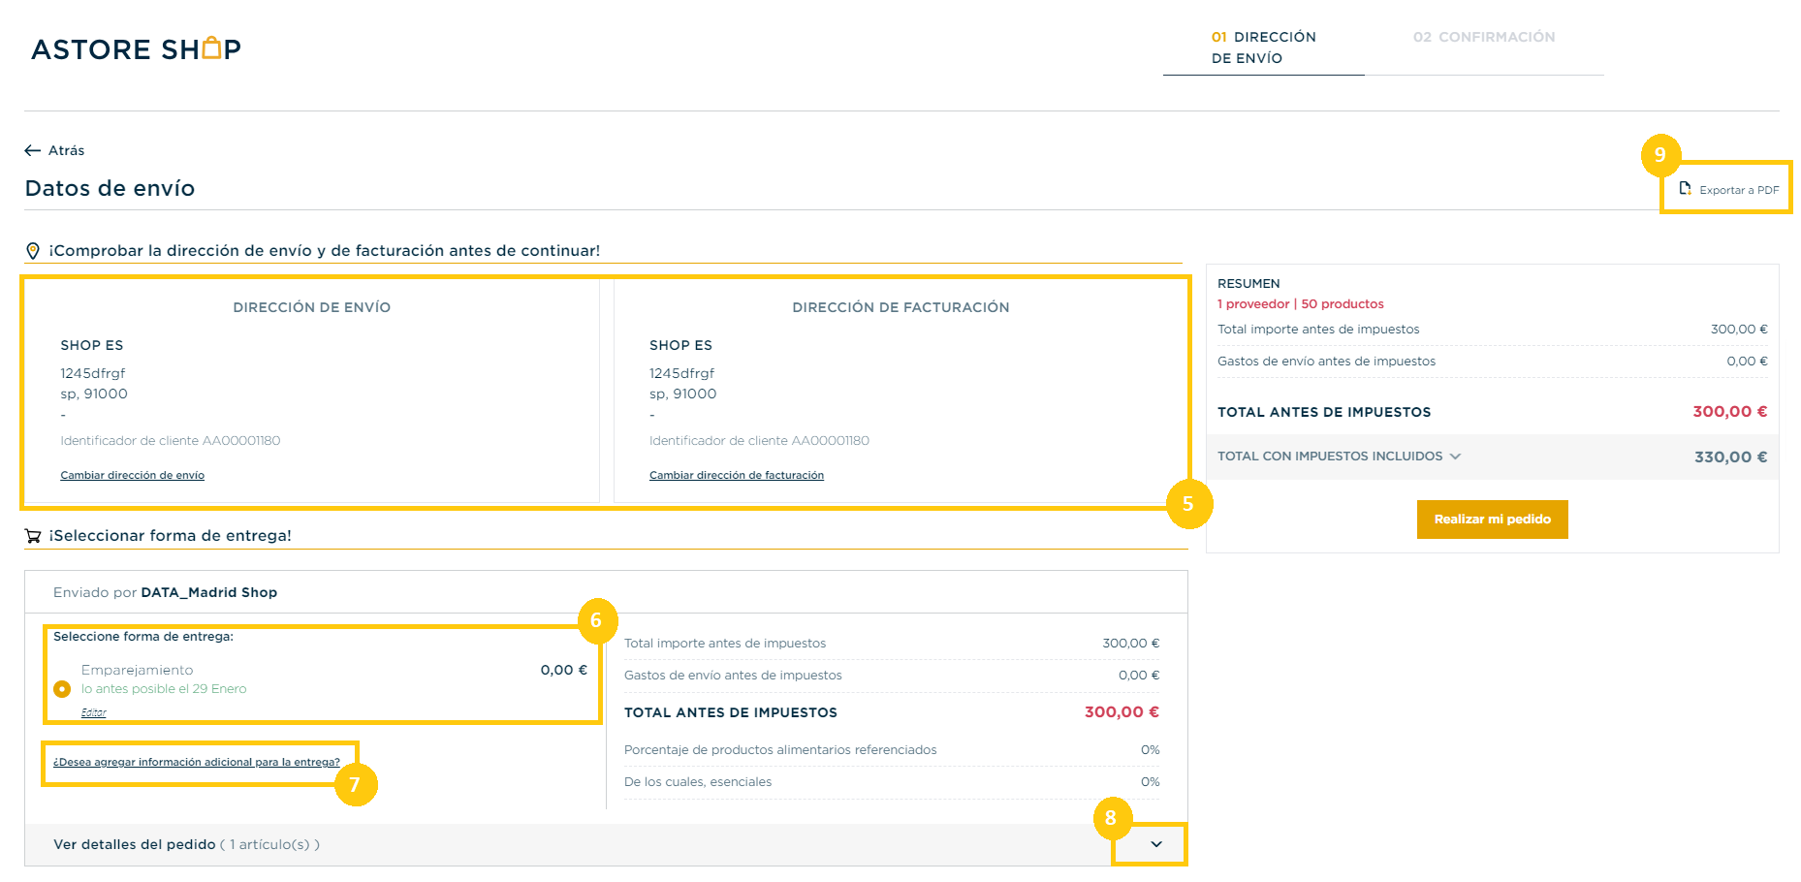Click the shopping cart icon beside delivery heading
The image size is (1801, 882).
(x=33, y=536)
